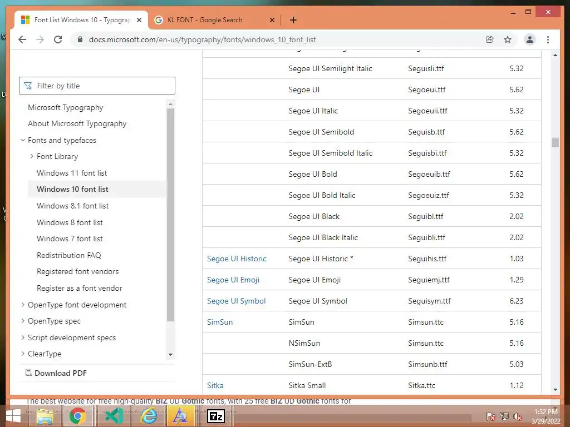Open About Microsoft Typography
Screen dimensions: 570x427
pos(77,123)
